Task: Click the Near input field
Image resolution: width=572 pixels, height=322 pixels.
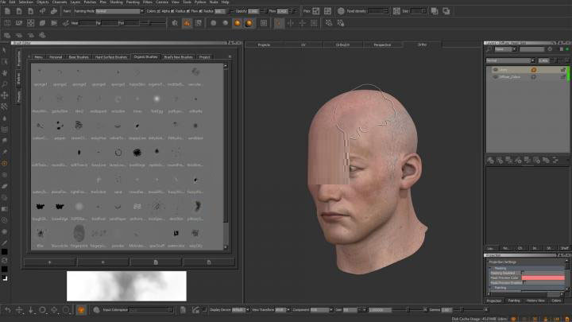Action: 87,23
